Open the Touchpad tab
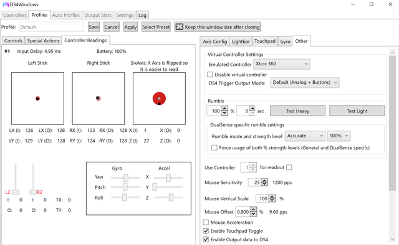This screenshot has height=245, width=399. point(265,41)
